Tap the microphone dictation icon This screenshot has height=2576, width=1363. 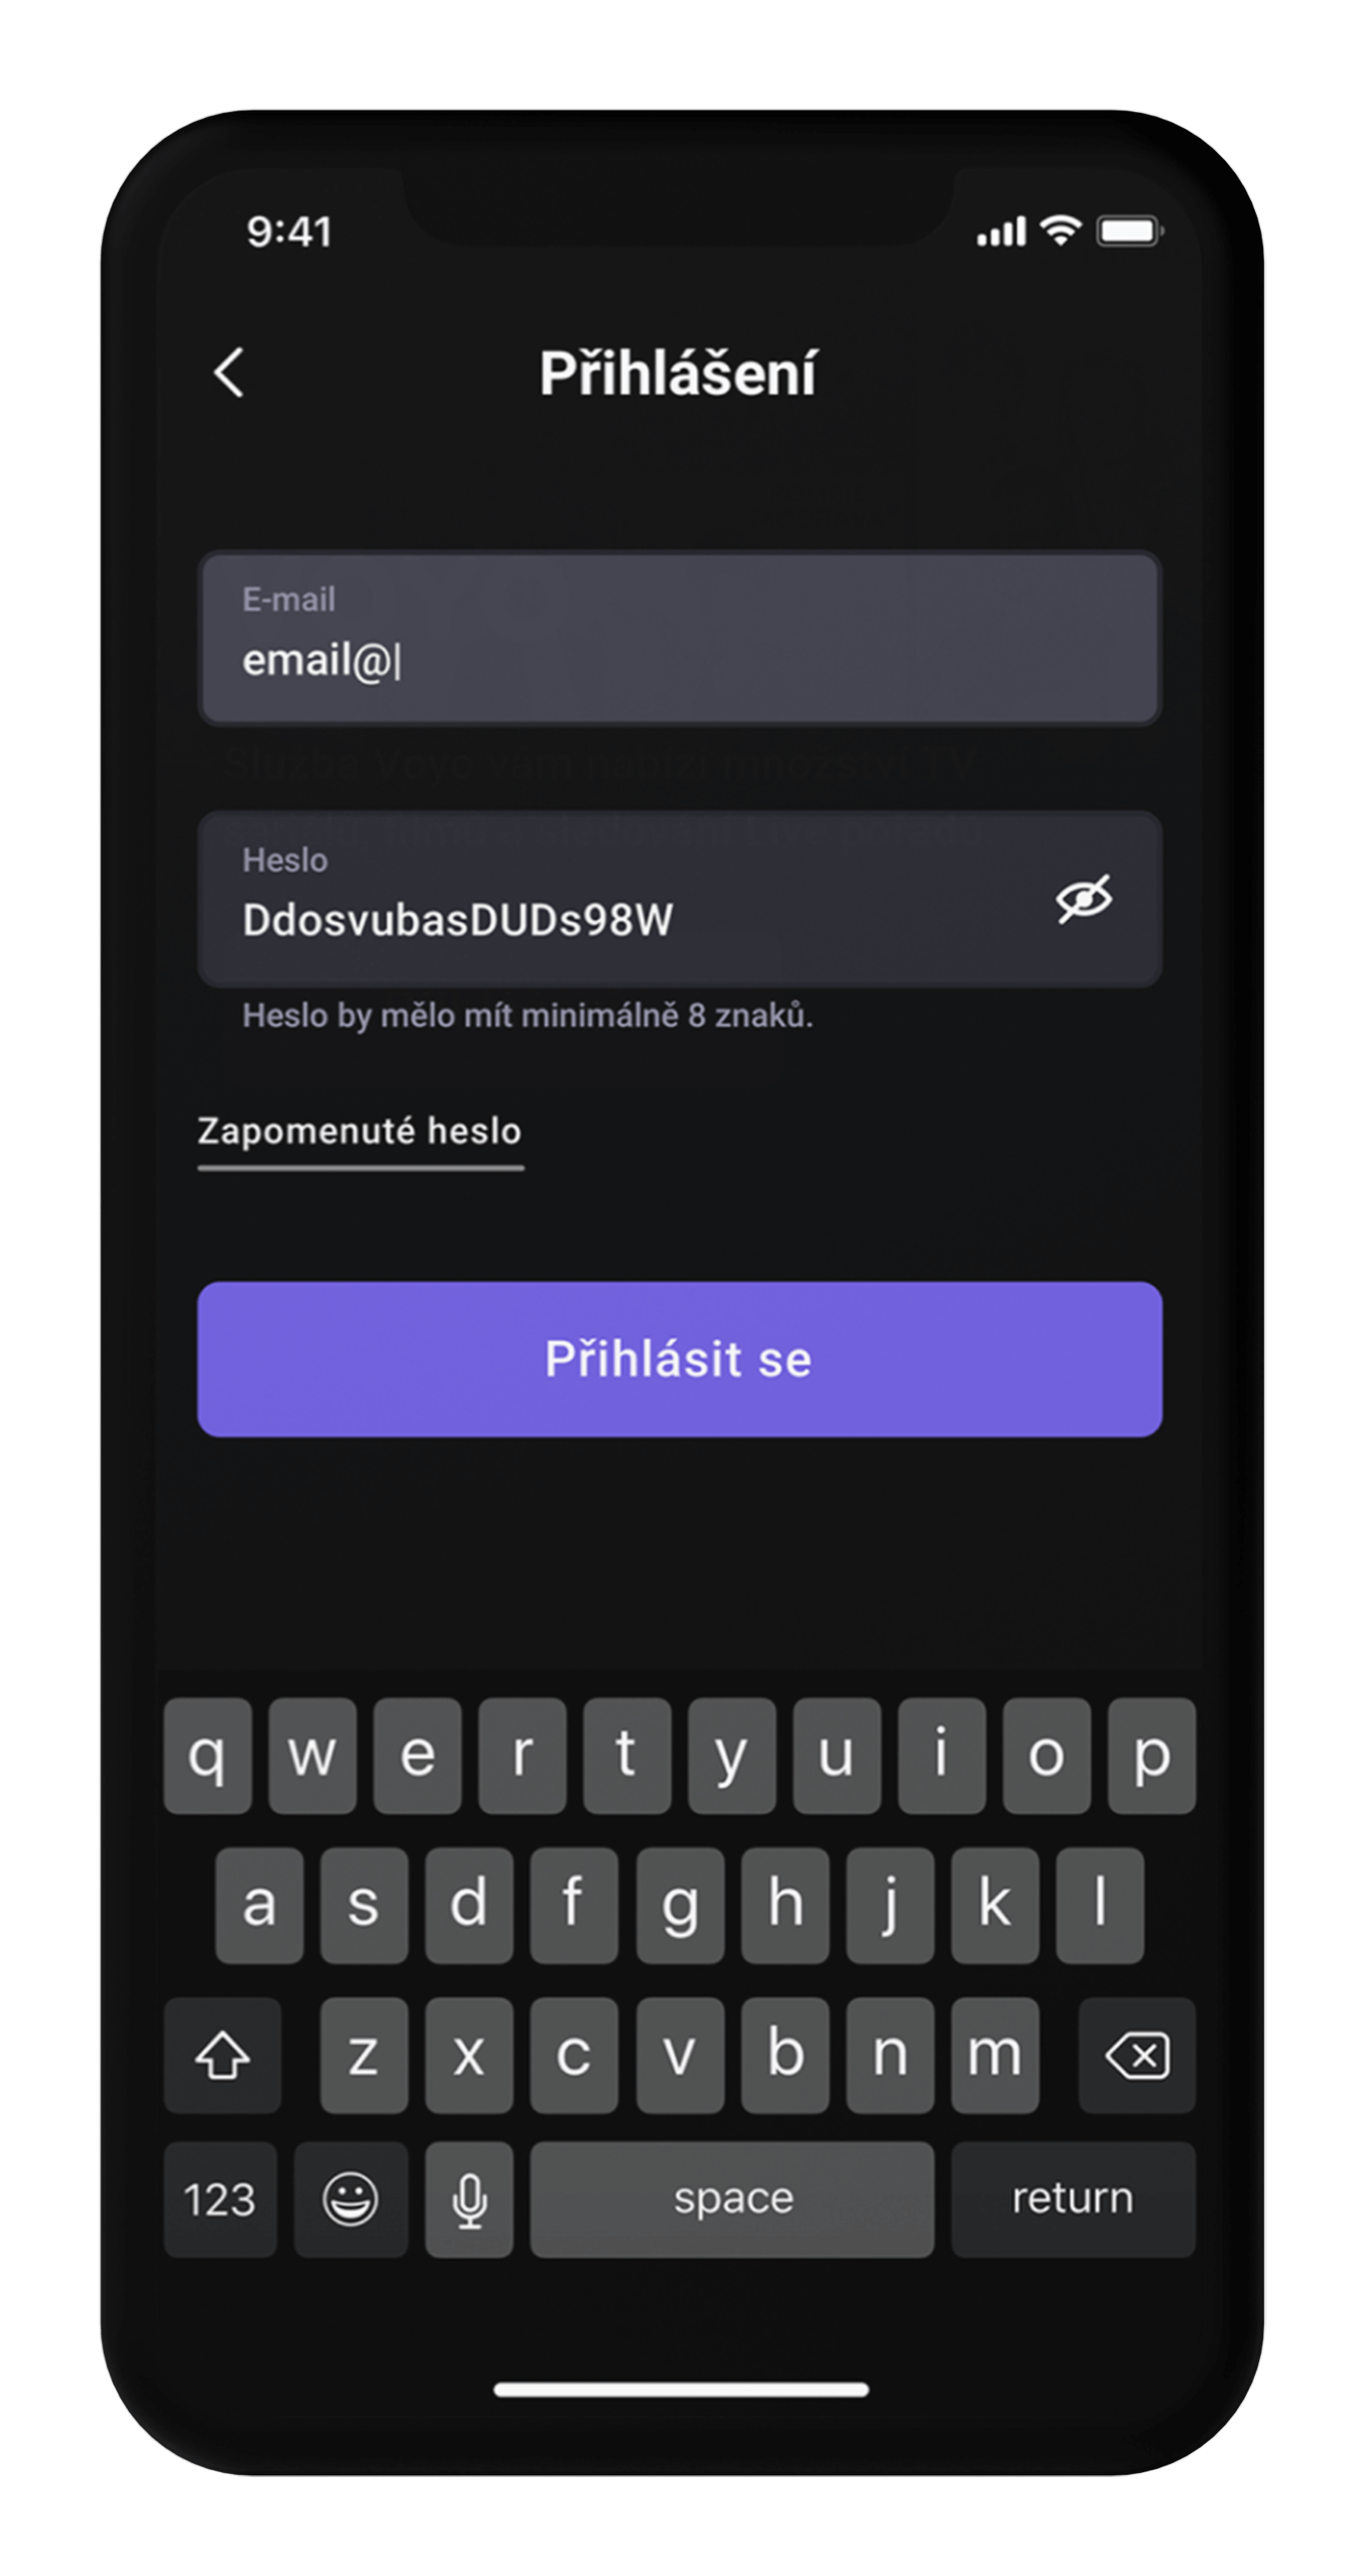pos(469,2199)
